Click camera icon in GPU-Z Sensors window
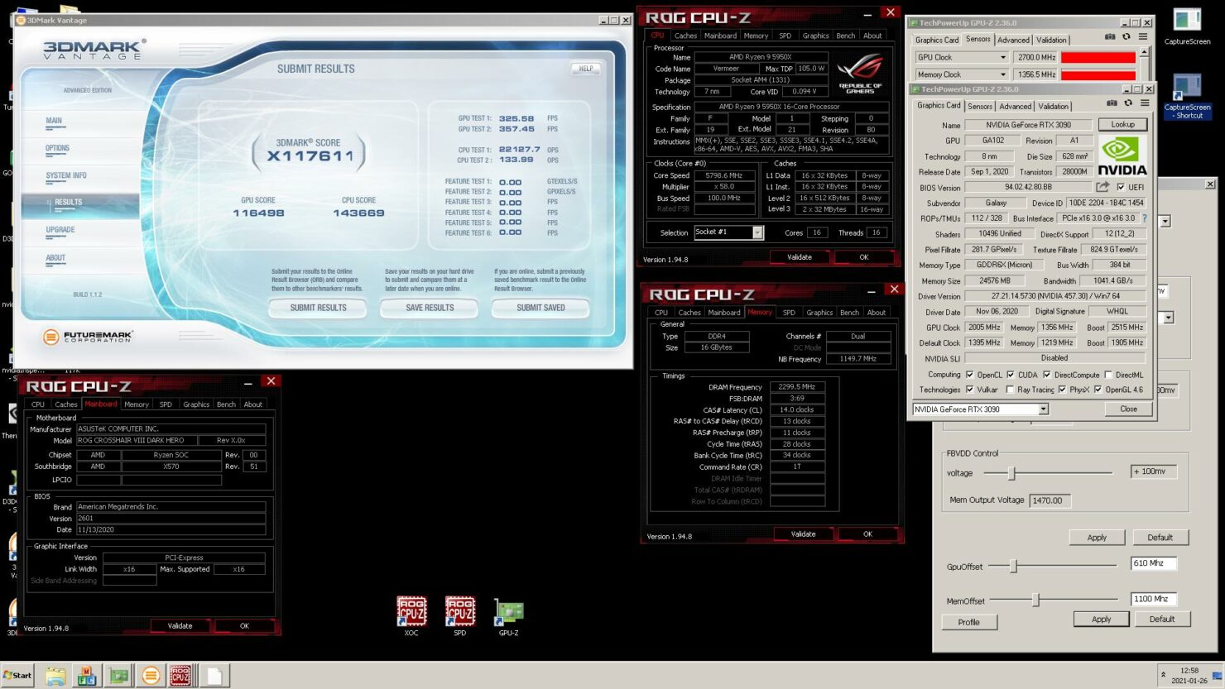This screenshot has height=689, width=1225. pos(1110,37)
